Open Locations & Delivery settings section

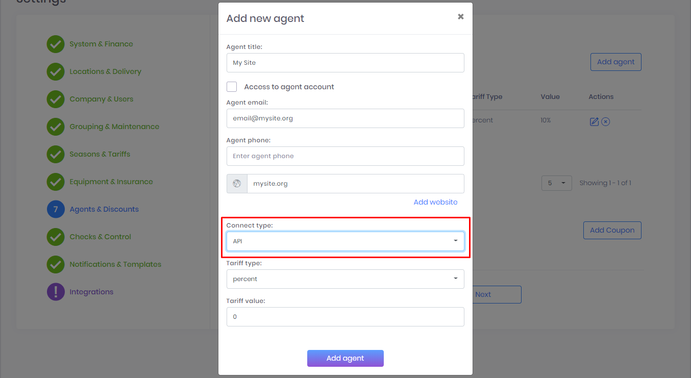tap(105, 72)
